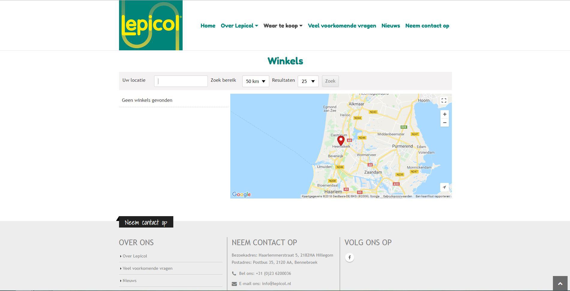Click the Google logo on the map

point(241,194)
